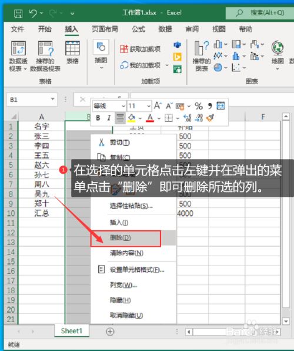The height and width of the screenshot is (351, 294).
Task: Open the font color dropdown arrow
Action: point(159,118)
